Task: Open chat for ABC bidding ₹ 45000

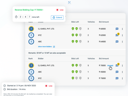Action: click(x=117, y=72)
